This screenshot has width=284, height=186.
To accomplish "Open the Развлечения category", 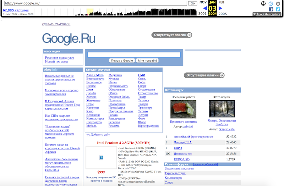I will point(117,119).
